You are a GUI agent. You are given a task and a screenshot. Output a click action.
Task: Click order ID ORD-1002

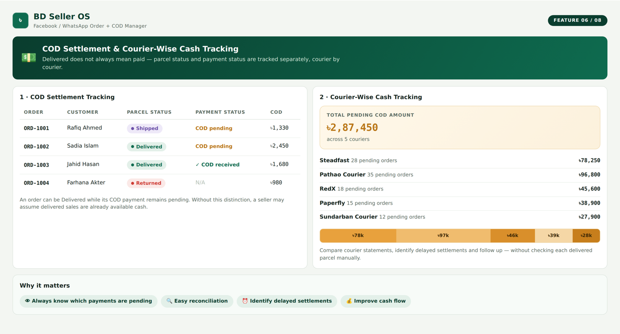[x=36, y=147]
